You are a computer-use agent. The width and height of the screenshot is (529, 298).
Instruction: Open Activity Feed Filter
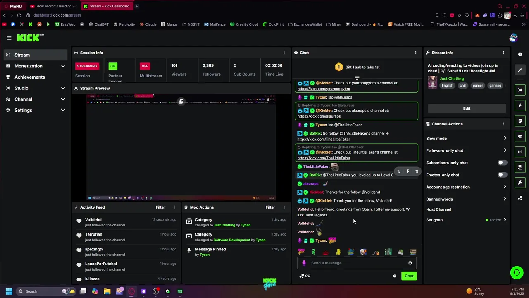pyautogui.click(x=160, y=207)
